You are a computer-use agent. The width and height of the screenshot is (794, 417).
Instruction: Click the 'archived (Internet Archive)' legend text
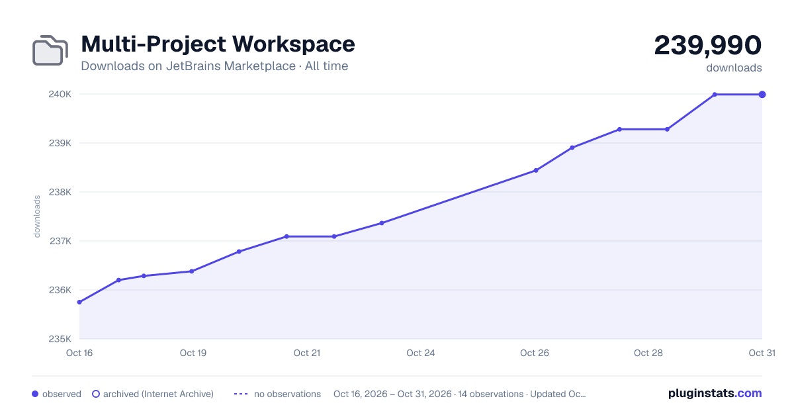coord(158,394)
